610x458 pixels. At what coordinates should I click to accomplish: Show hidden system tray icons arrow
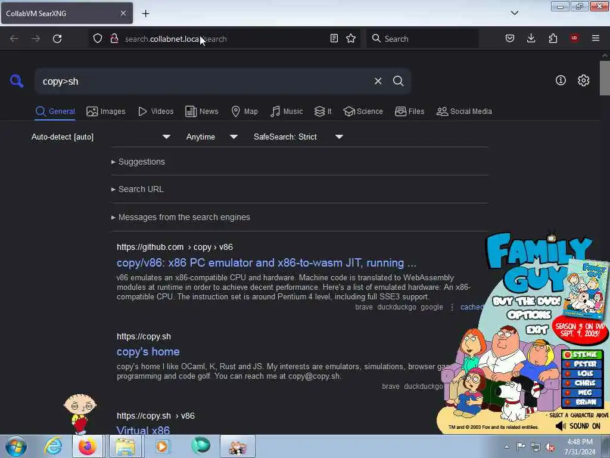click(x=506, y=447)
